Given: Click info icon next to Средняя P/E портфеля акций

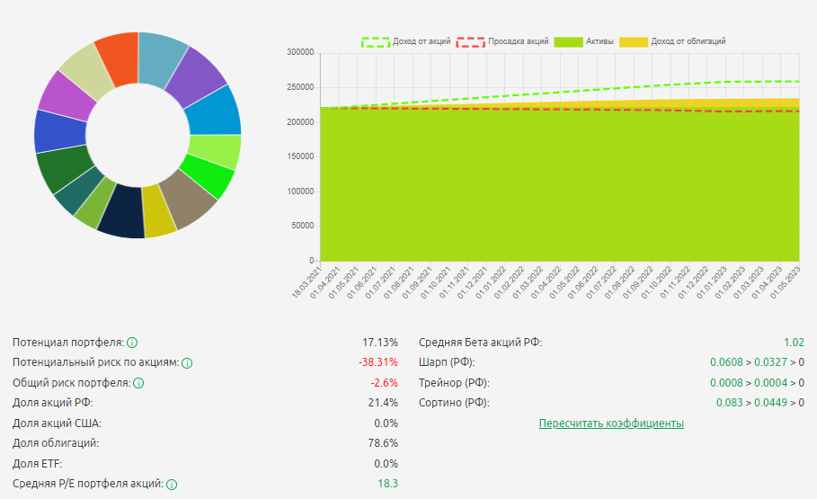Looking at the screenshot, I should pos(172,485).
